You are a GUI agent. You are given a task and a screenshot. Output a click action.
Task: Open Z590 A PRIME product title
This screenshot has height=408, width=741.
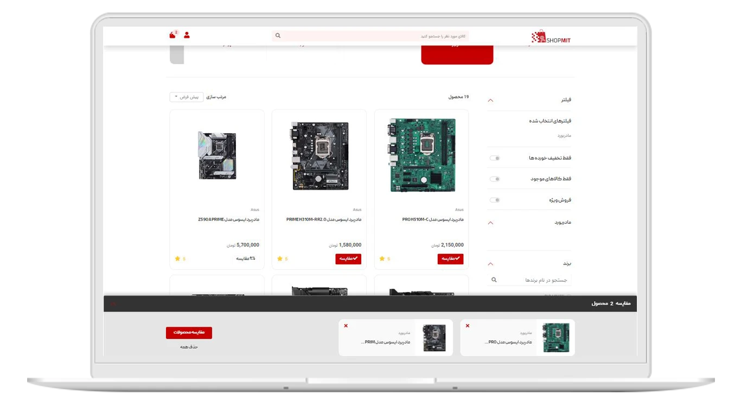[x=228, y=219]
